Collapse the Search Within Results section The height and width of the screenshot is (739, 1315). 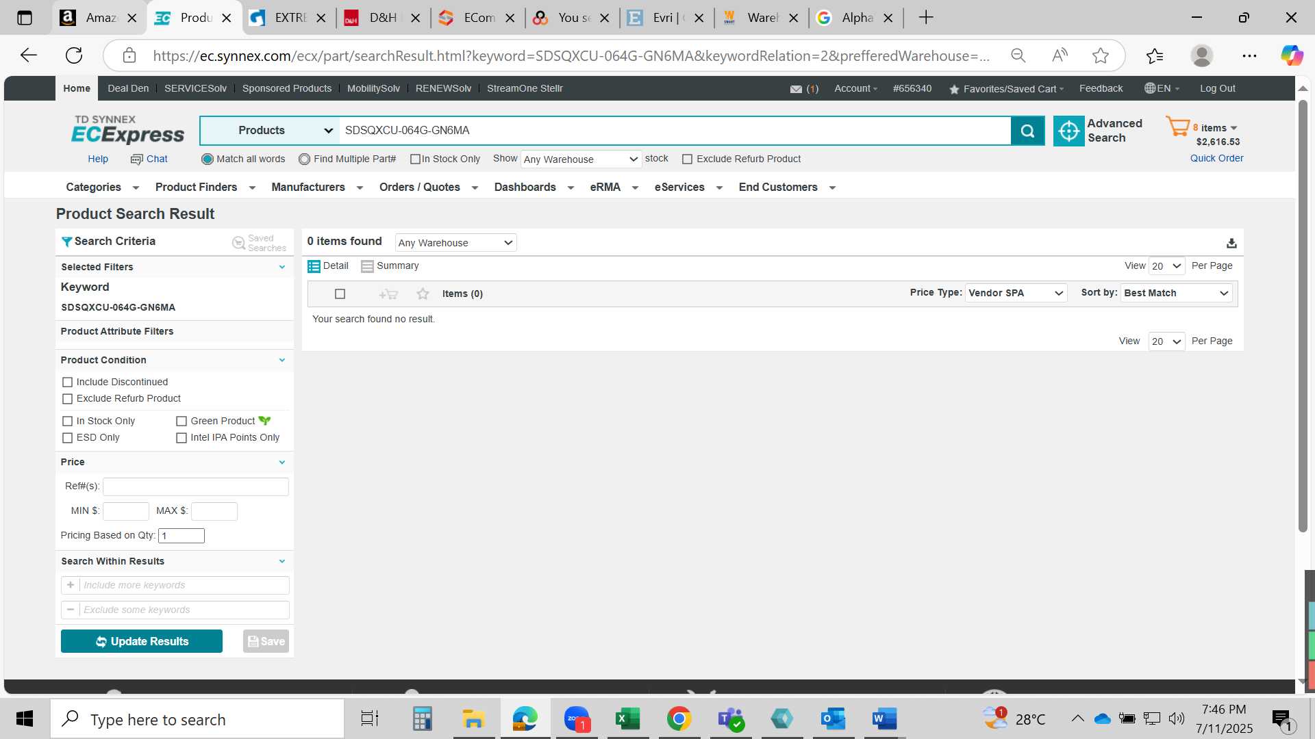coord(282,561)
